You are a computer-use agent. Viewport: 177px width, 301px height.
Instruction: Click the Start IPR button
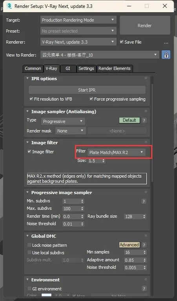click(87, 90)
